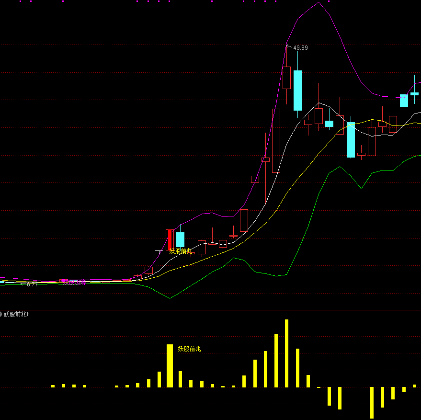Click thick yellow bar left of indicator 妖股前兆 label
Image resolution: width=421 pixels, height=420 pixels.
170,366
